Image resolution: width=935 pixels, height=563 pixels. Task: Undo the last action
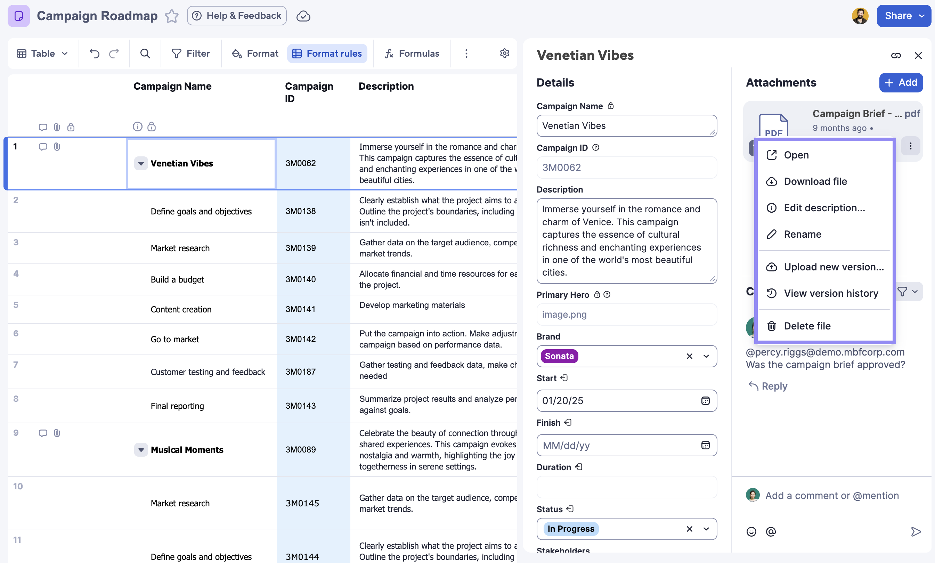click(x=95, y=54)
